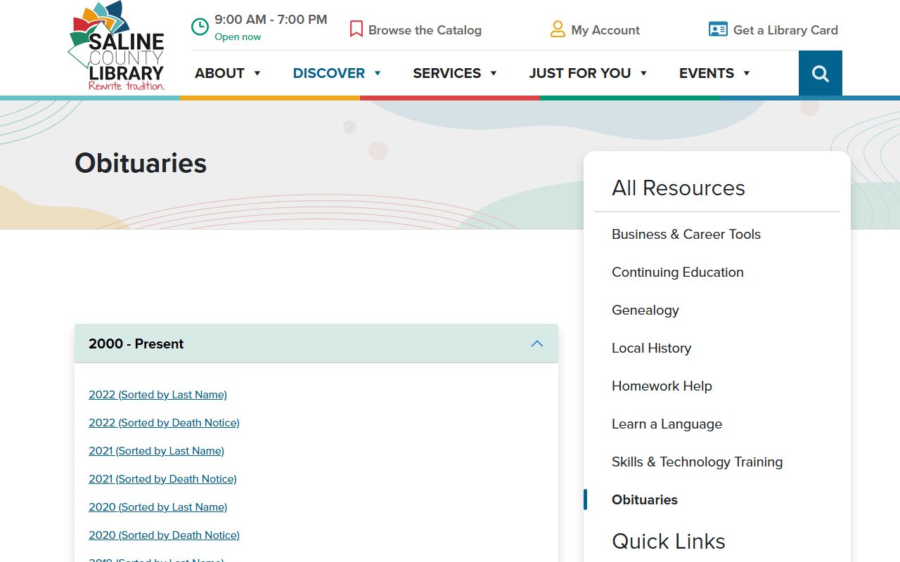Open the Just For You menu
This screenshot has height=562, width=900.
580,73
